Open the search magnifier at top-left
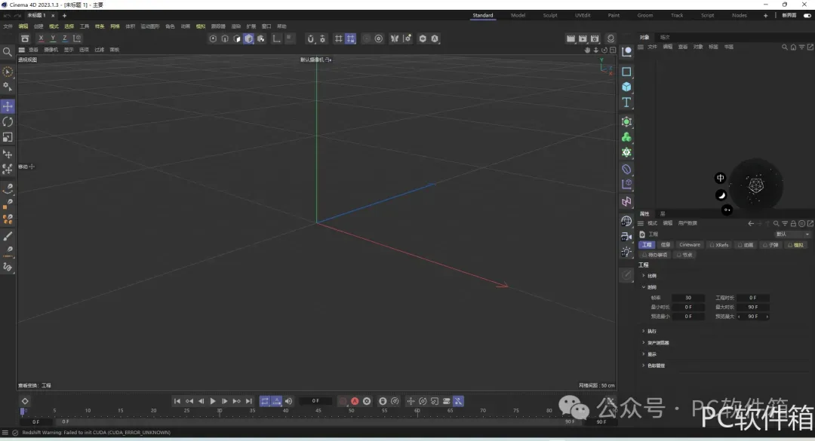The image size is (815, 441). pos(8,52)
